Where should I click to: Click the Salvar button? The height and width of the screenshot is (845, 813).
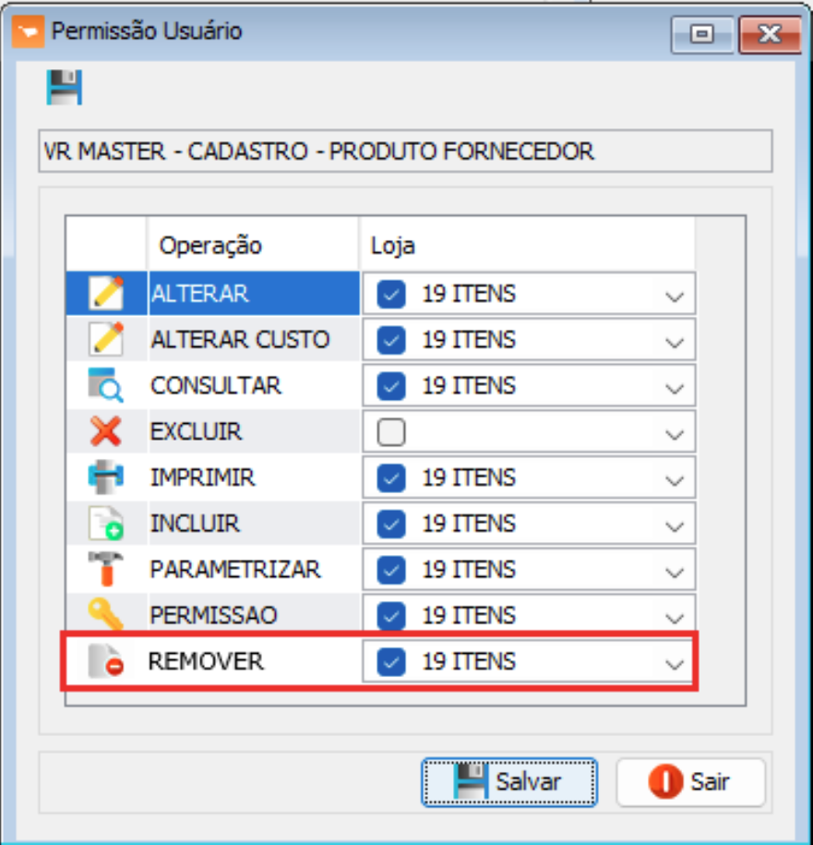509,782
